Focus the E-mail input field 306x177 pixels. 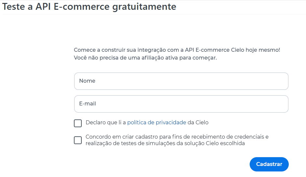[181, 104]
